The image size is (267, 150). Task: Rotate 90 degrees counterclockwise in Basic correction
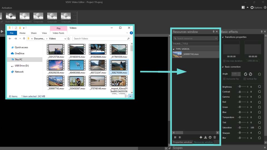[x=246, y=74]
